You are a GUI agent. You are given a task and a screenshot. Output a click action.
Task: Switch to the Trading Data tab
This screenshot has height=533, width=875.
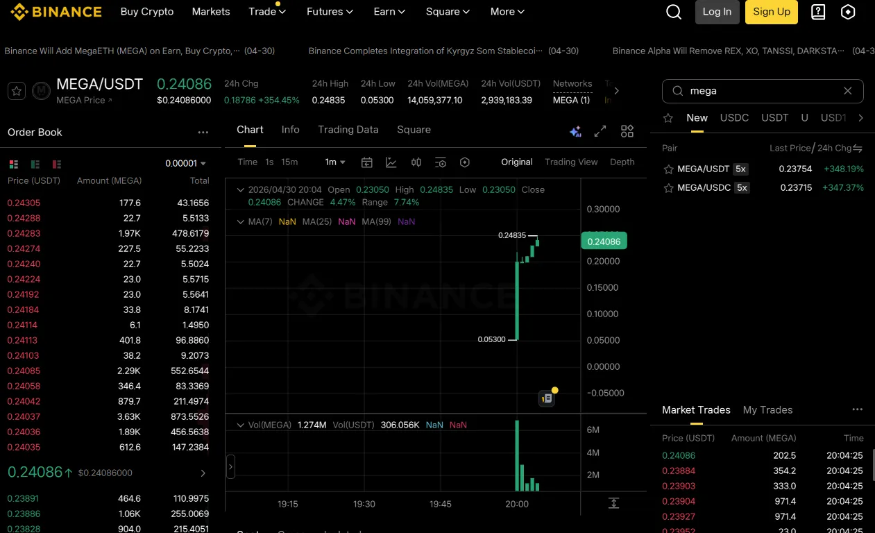348,130
